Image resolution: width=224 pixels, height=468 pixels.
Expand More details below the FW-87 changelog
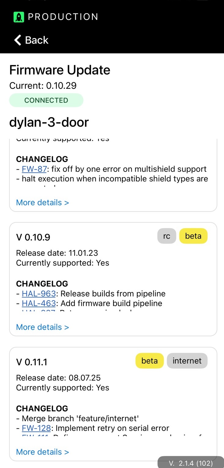(43, 202)
